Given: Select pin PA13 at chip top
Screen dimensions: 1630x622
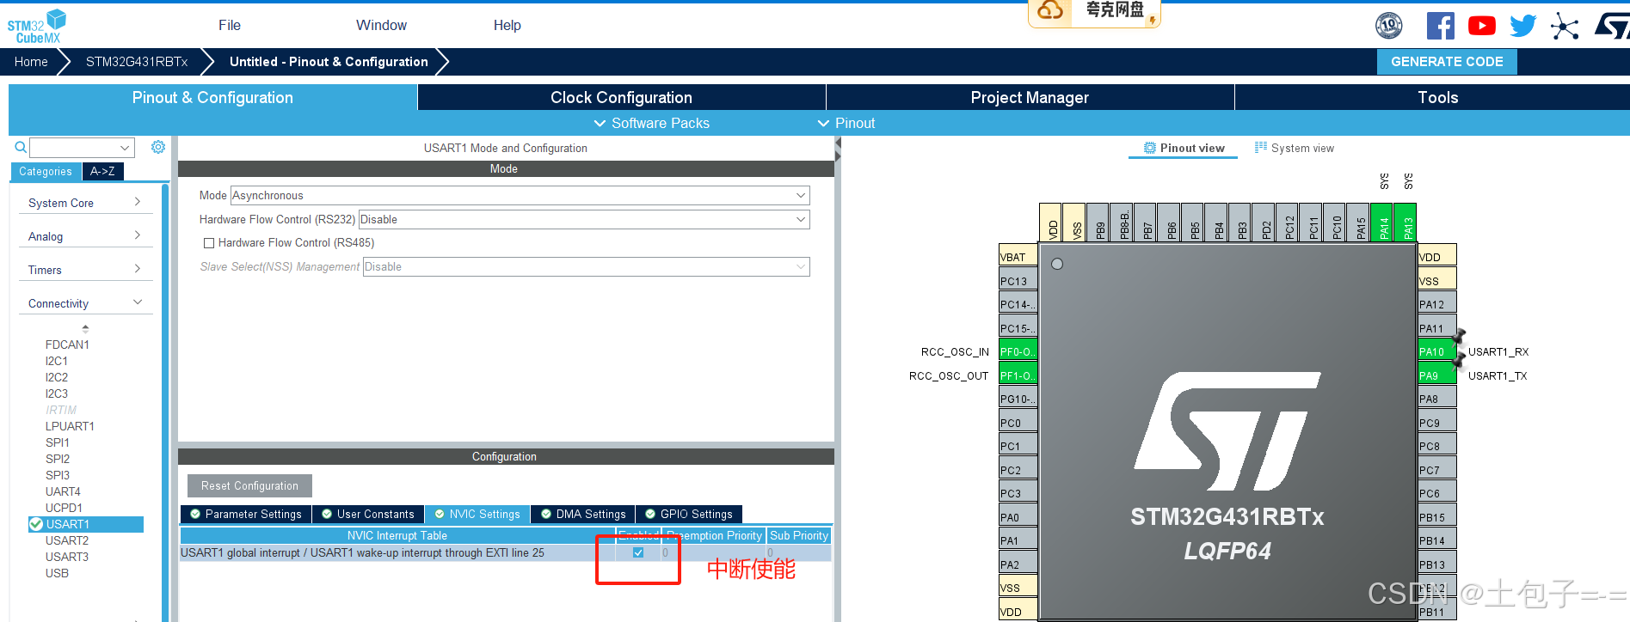Looking at the screenshot, I should coord(1405,223).
